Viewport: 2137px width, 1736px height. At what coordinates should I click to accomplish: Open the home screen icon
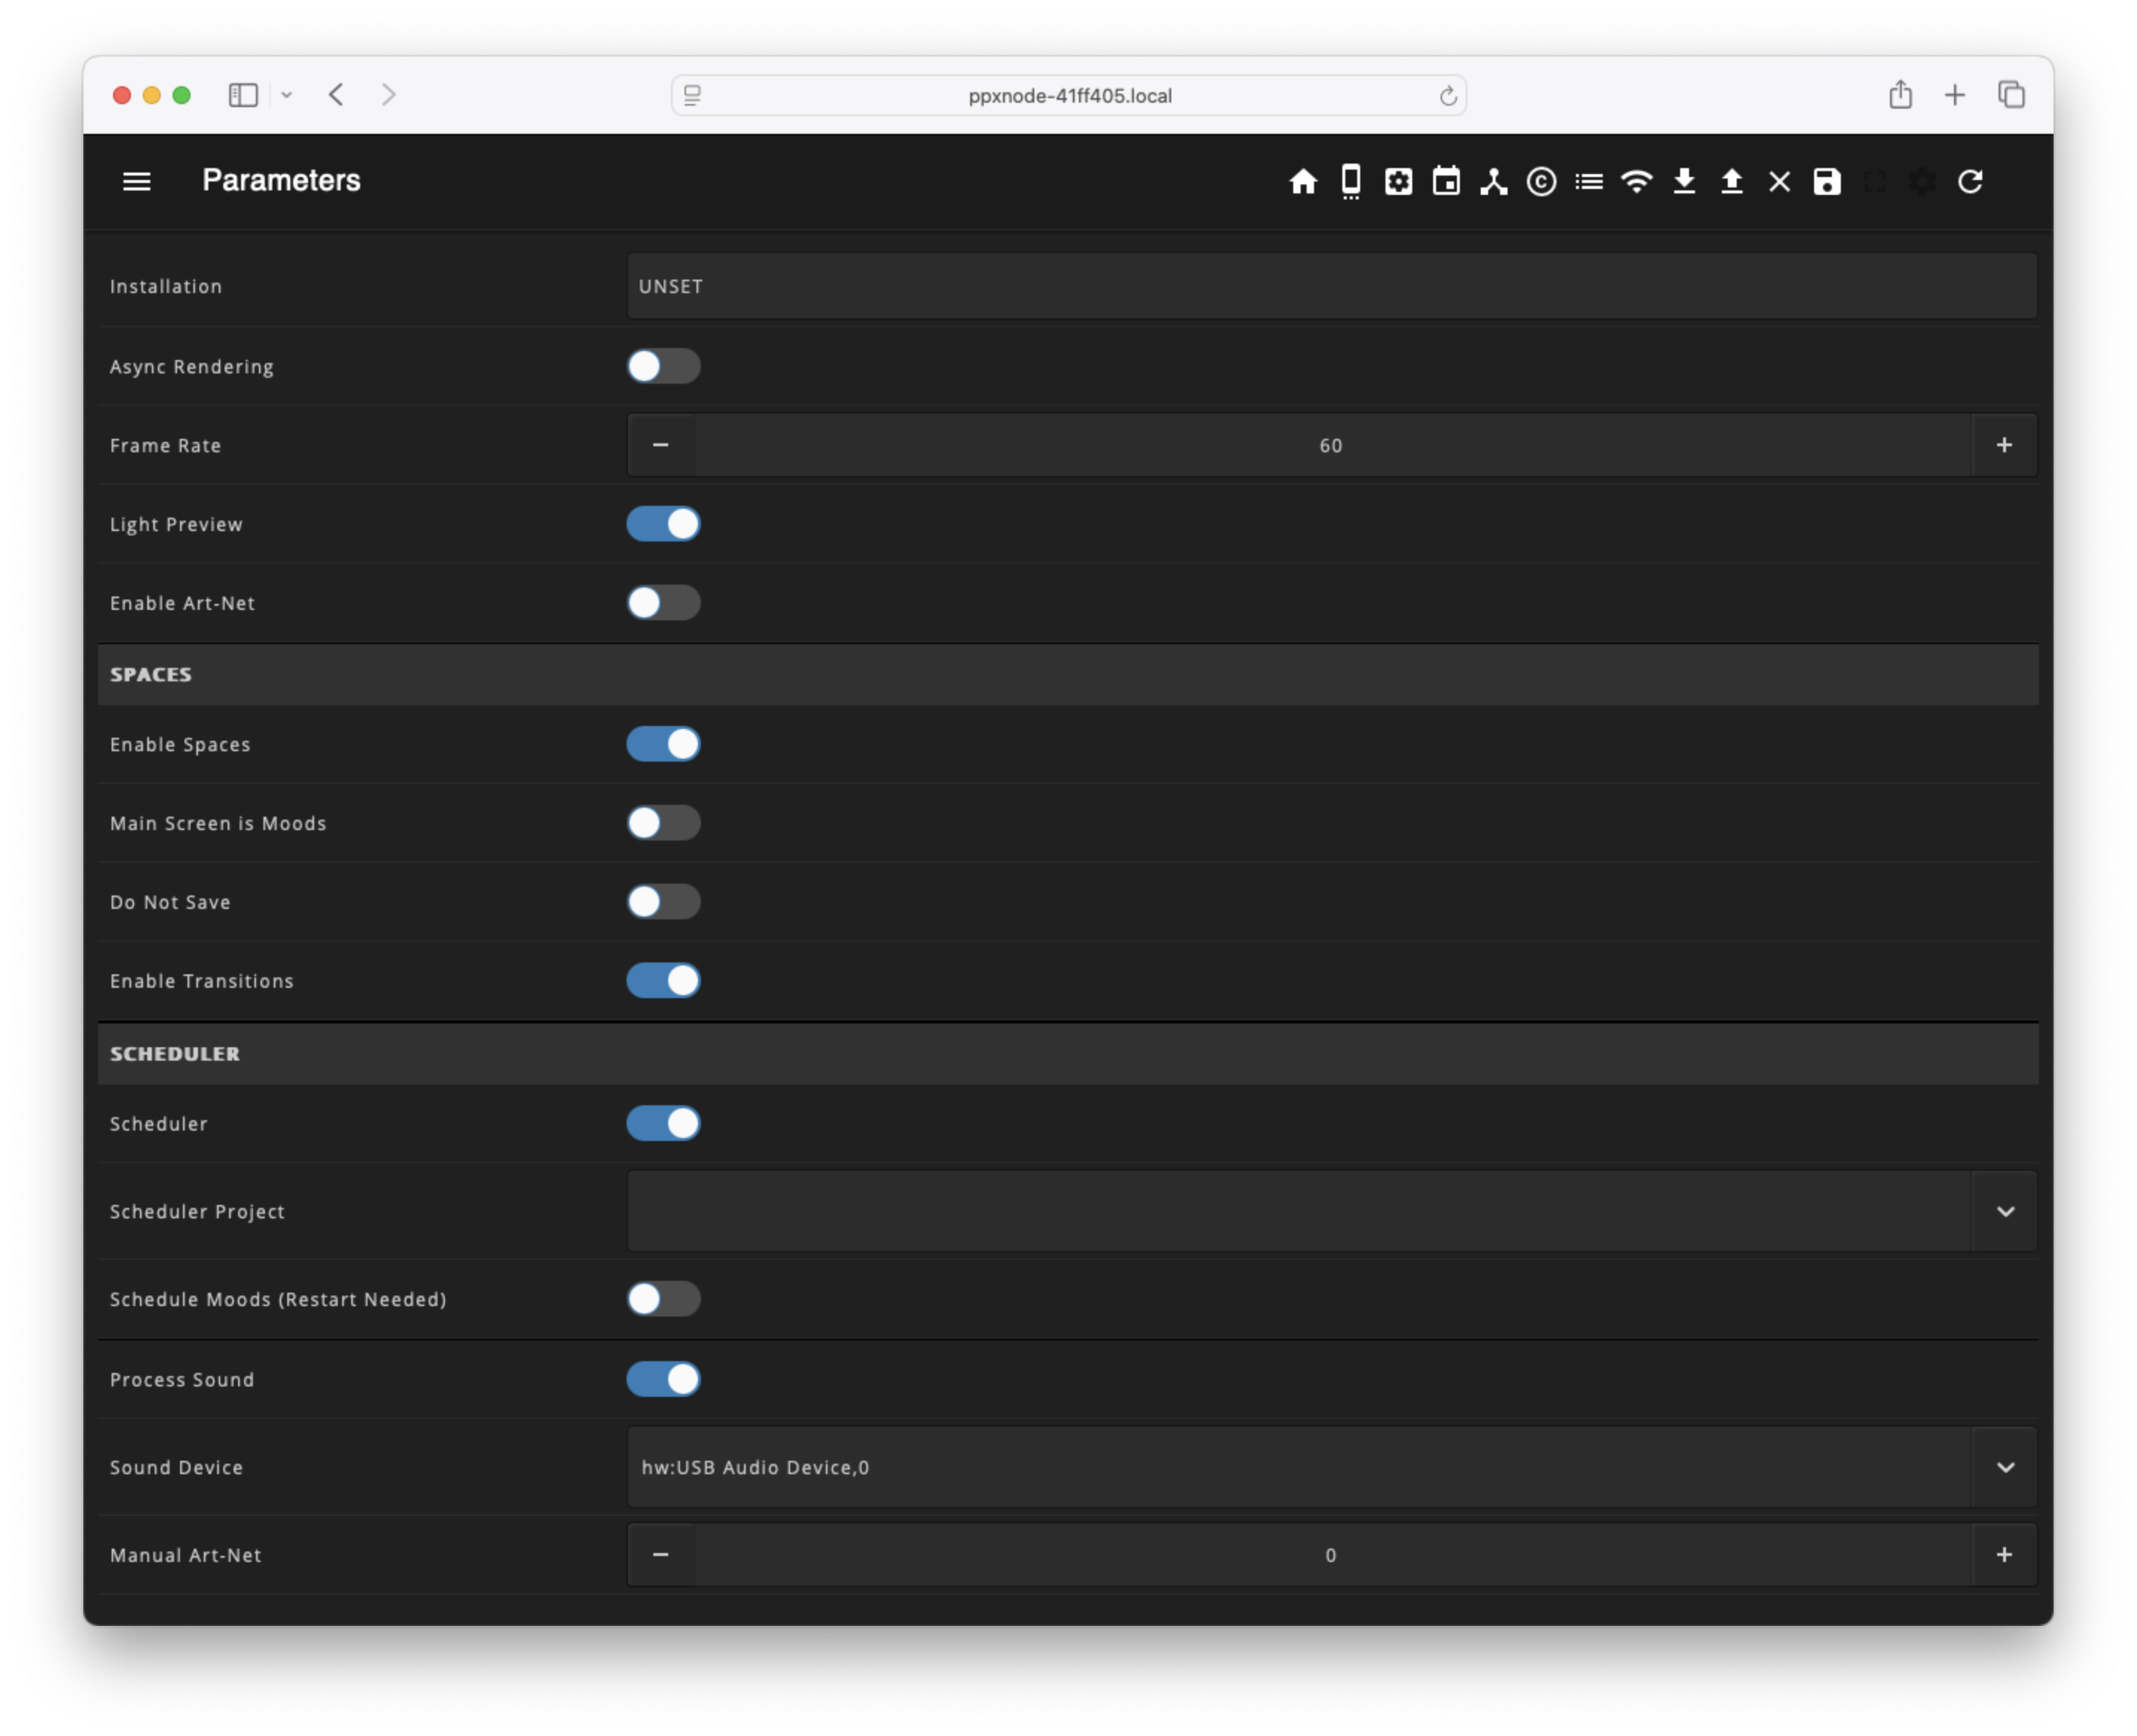(x=1304, y=181)
